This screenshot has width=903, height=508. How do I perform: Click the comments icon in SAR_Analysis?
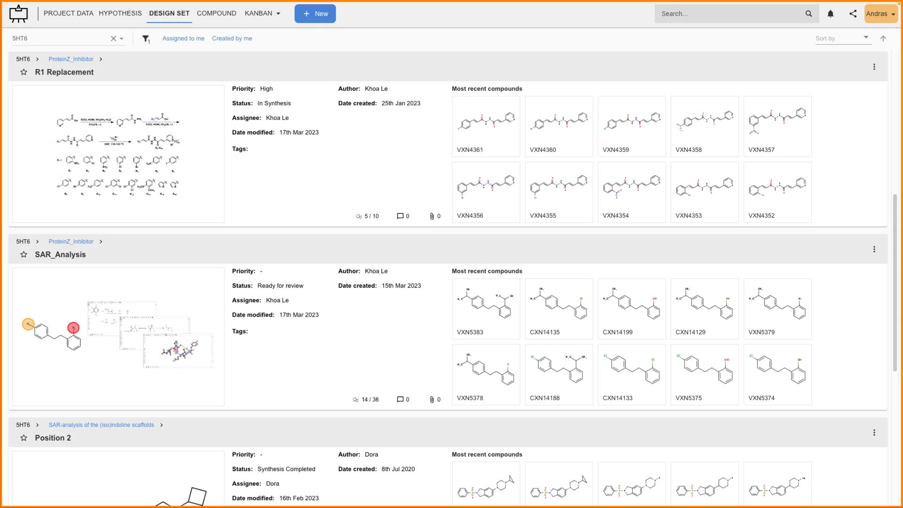coord(400,399)
